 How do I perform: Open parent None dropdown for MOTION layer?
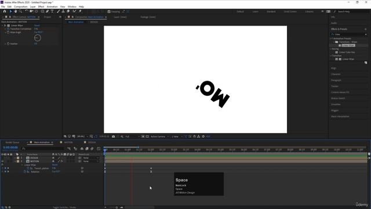(x=90, y=161)
